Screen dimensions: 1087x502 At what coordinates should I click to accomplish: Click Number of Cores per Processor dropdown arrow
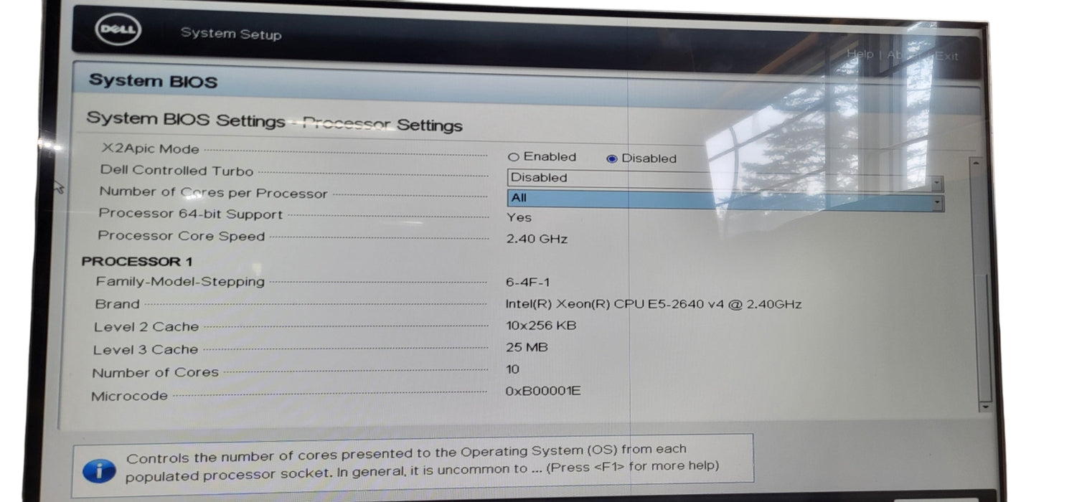pyautogui.click(x=938, y=204)
